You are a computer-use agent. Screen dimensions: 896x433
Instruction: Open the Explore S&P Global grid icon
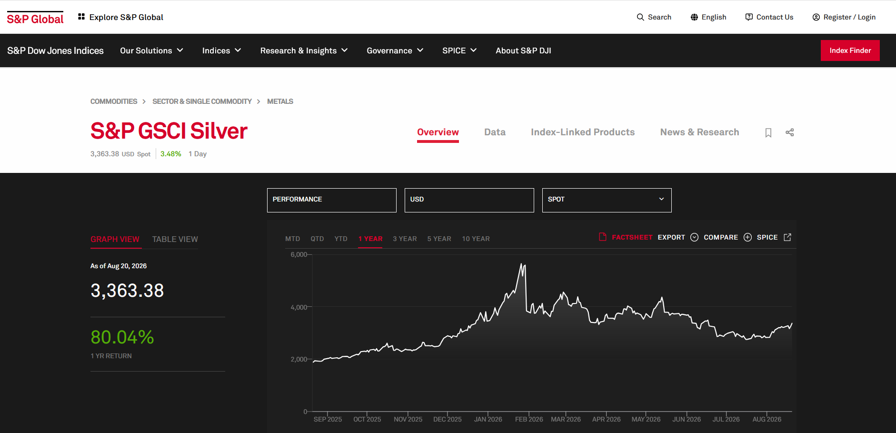pyautogui.click(x=81, y=17)
